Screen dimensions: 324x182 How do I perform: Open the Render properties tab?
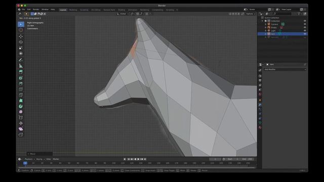tap(260, 76)
